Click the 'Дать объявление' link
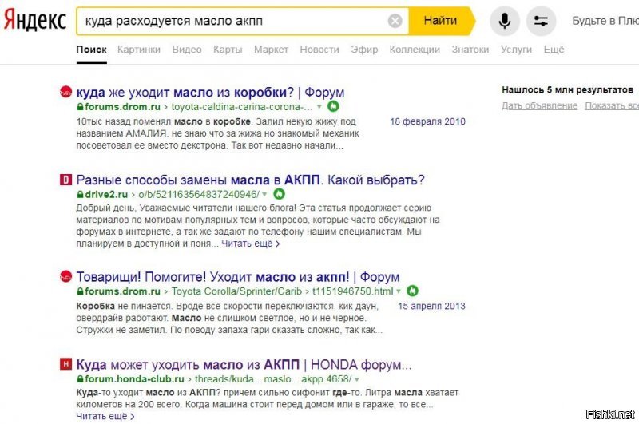Viewport: 639px width, 424px height. click(540, 106)
